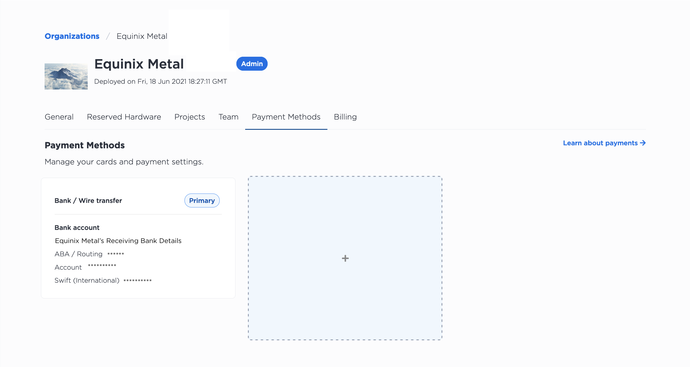Open the Billing tab

345,117
